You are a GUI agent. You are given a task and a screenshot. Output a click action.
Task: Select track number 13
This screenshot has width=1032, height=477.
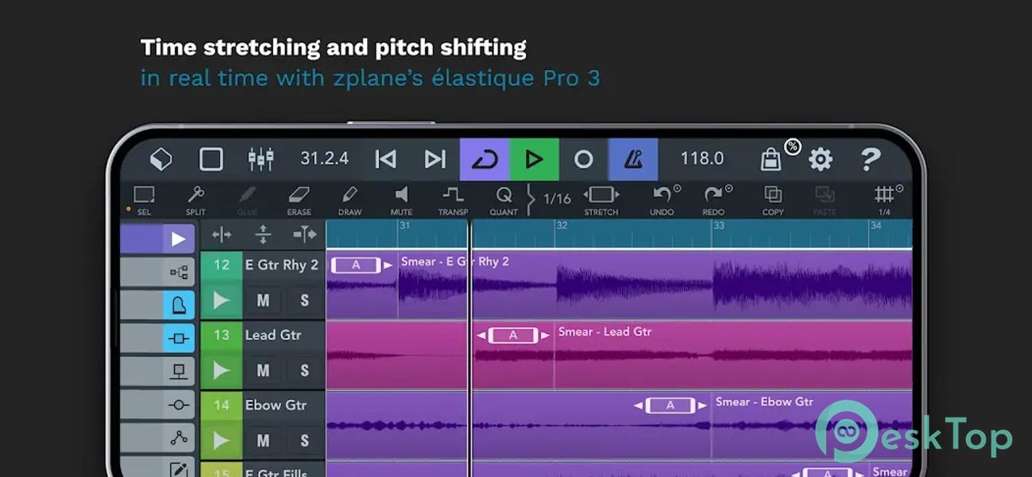click(x=222, y=335)
